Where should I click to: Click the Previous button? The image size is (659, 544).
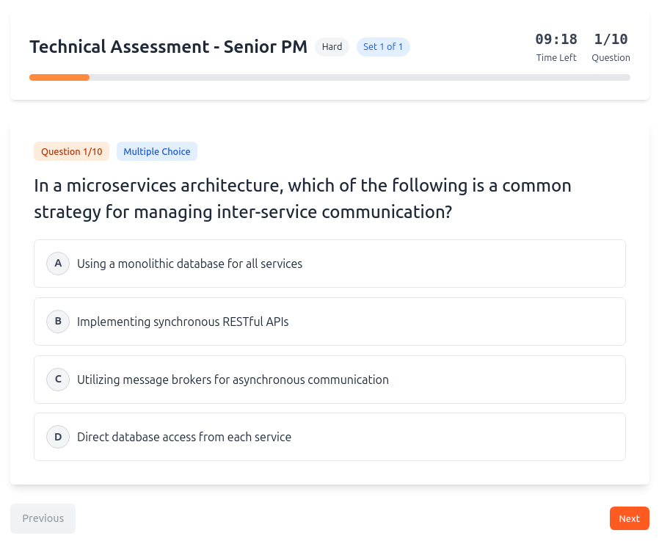[x=43, y=518]
